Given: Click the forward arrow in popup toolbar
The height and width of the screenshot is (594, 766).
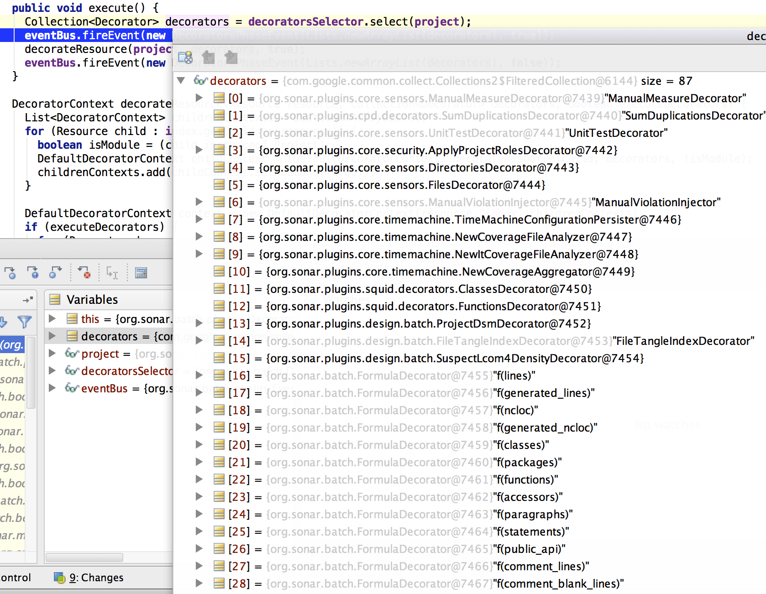Looking at the screenshot, I should [231, 57].
